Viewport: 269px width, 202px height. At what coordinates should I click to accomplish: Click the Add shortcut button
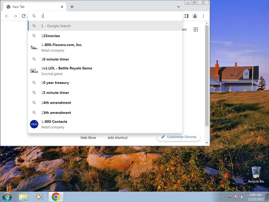pyautogui.click(x=117, y=138)
